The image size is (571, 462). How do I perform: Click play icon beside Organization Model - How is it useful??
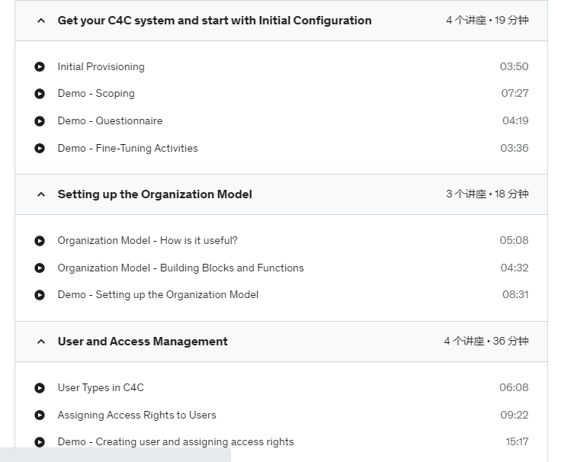(40, 241)
